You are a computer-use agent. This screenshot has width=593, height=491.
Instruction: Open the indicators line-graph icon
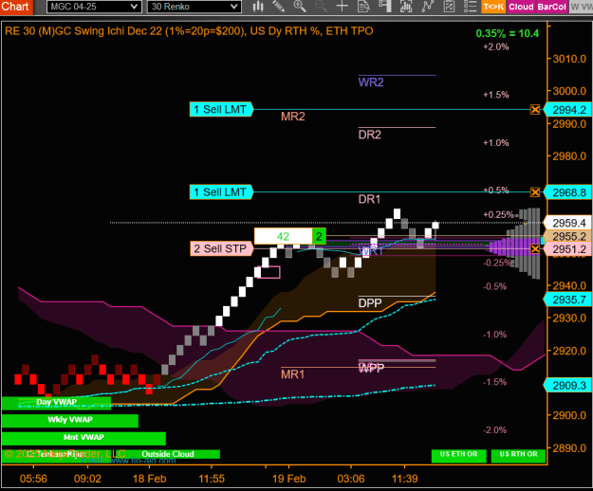pos(427,7)
